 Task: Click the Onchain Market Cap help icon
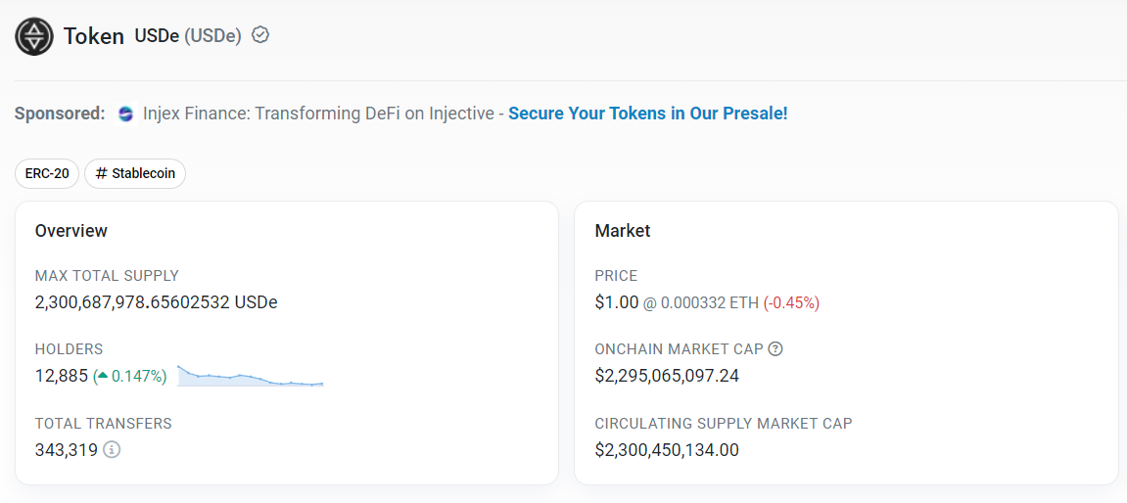(x=775, y=349)
